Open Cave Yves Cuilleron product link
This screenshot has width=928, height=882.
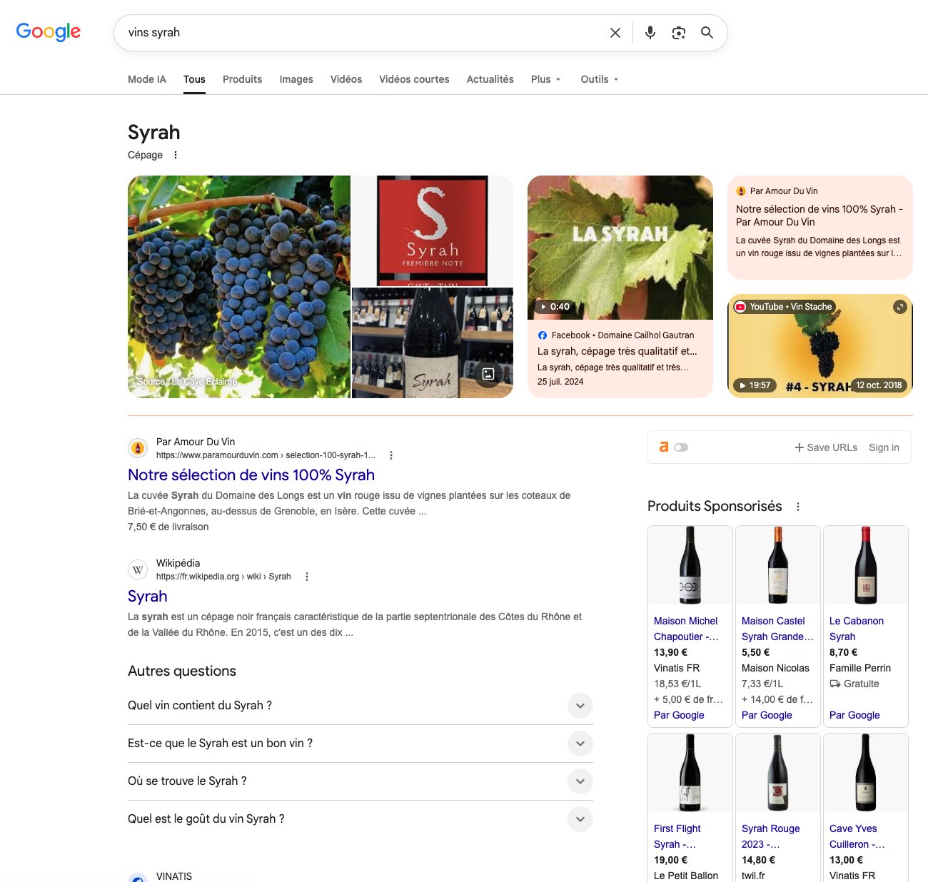[857, 836]
